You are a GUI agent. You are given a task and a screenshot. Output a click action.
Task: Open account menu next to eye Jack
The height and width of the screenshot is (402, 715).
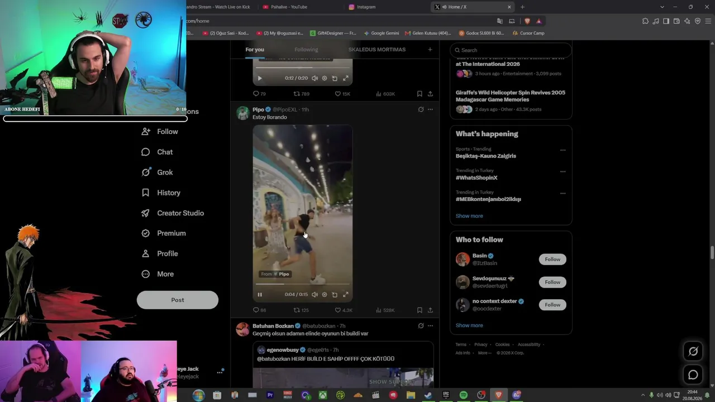pos(220,372)
